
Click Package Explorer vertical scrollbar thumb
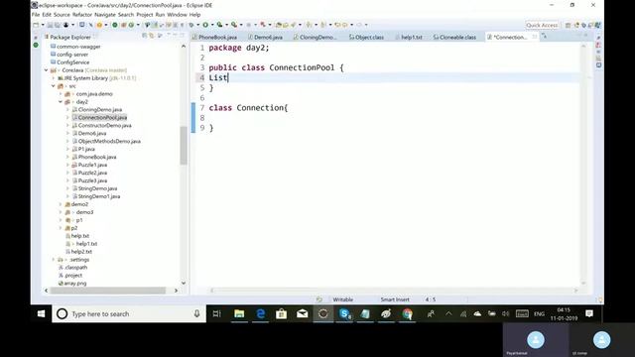(184, 146)
